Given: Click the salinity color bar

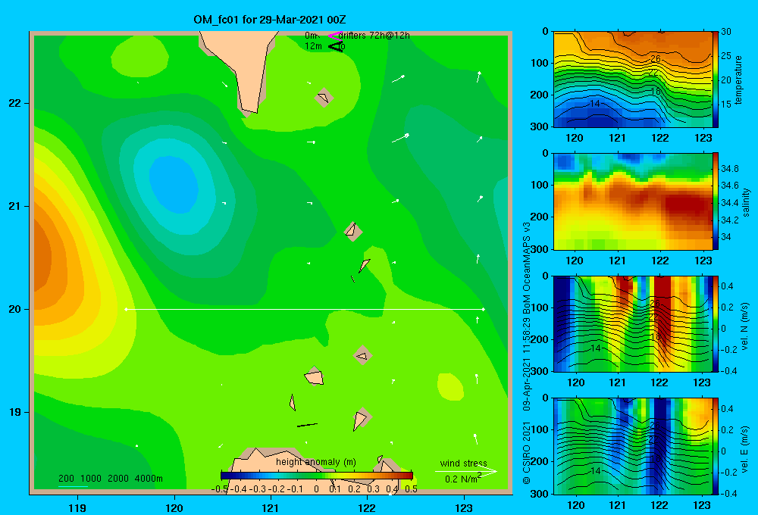Looking at the screenshot, I should pyautogui.click(x=716, y=201).
